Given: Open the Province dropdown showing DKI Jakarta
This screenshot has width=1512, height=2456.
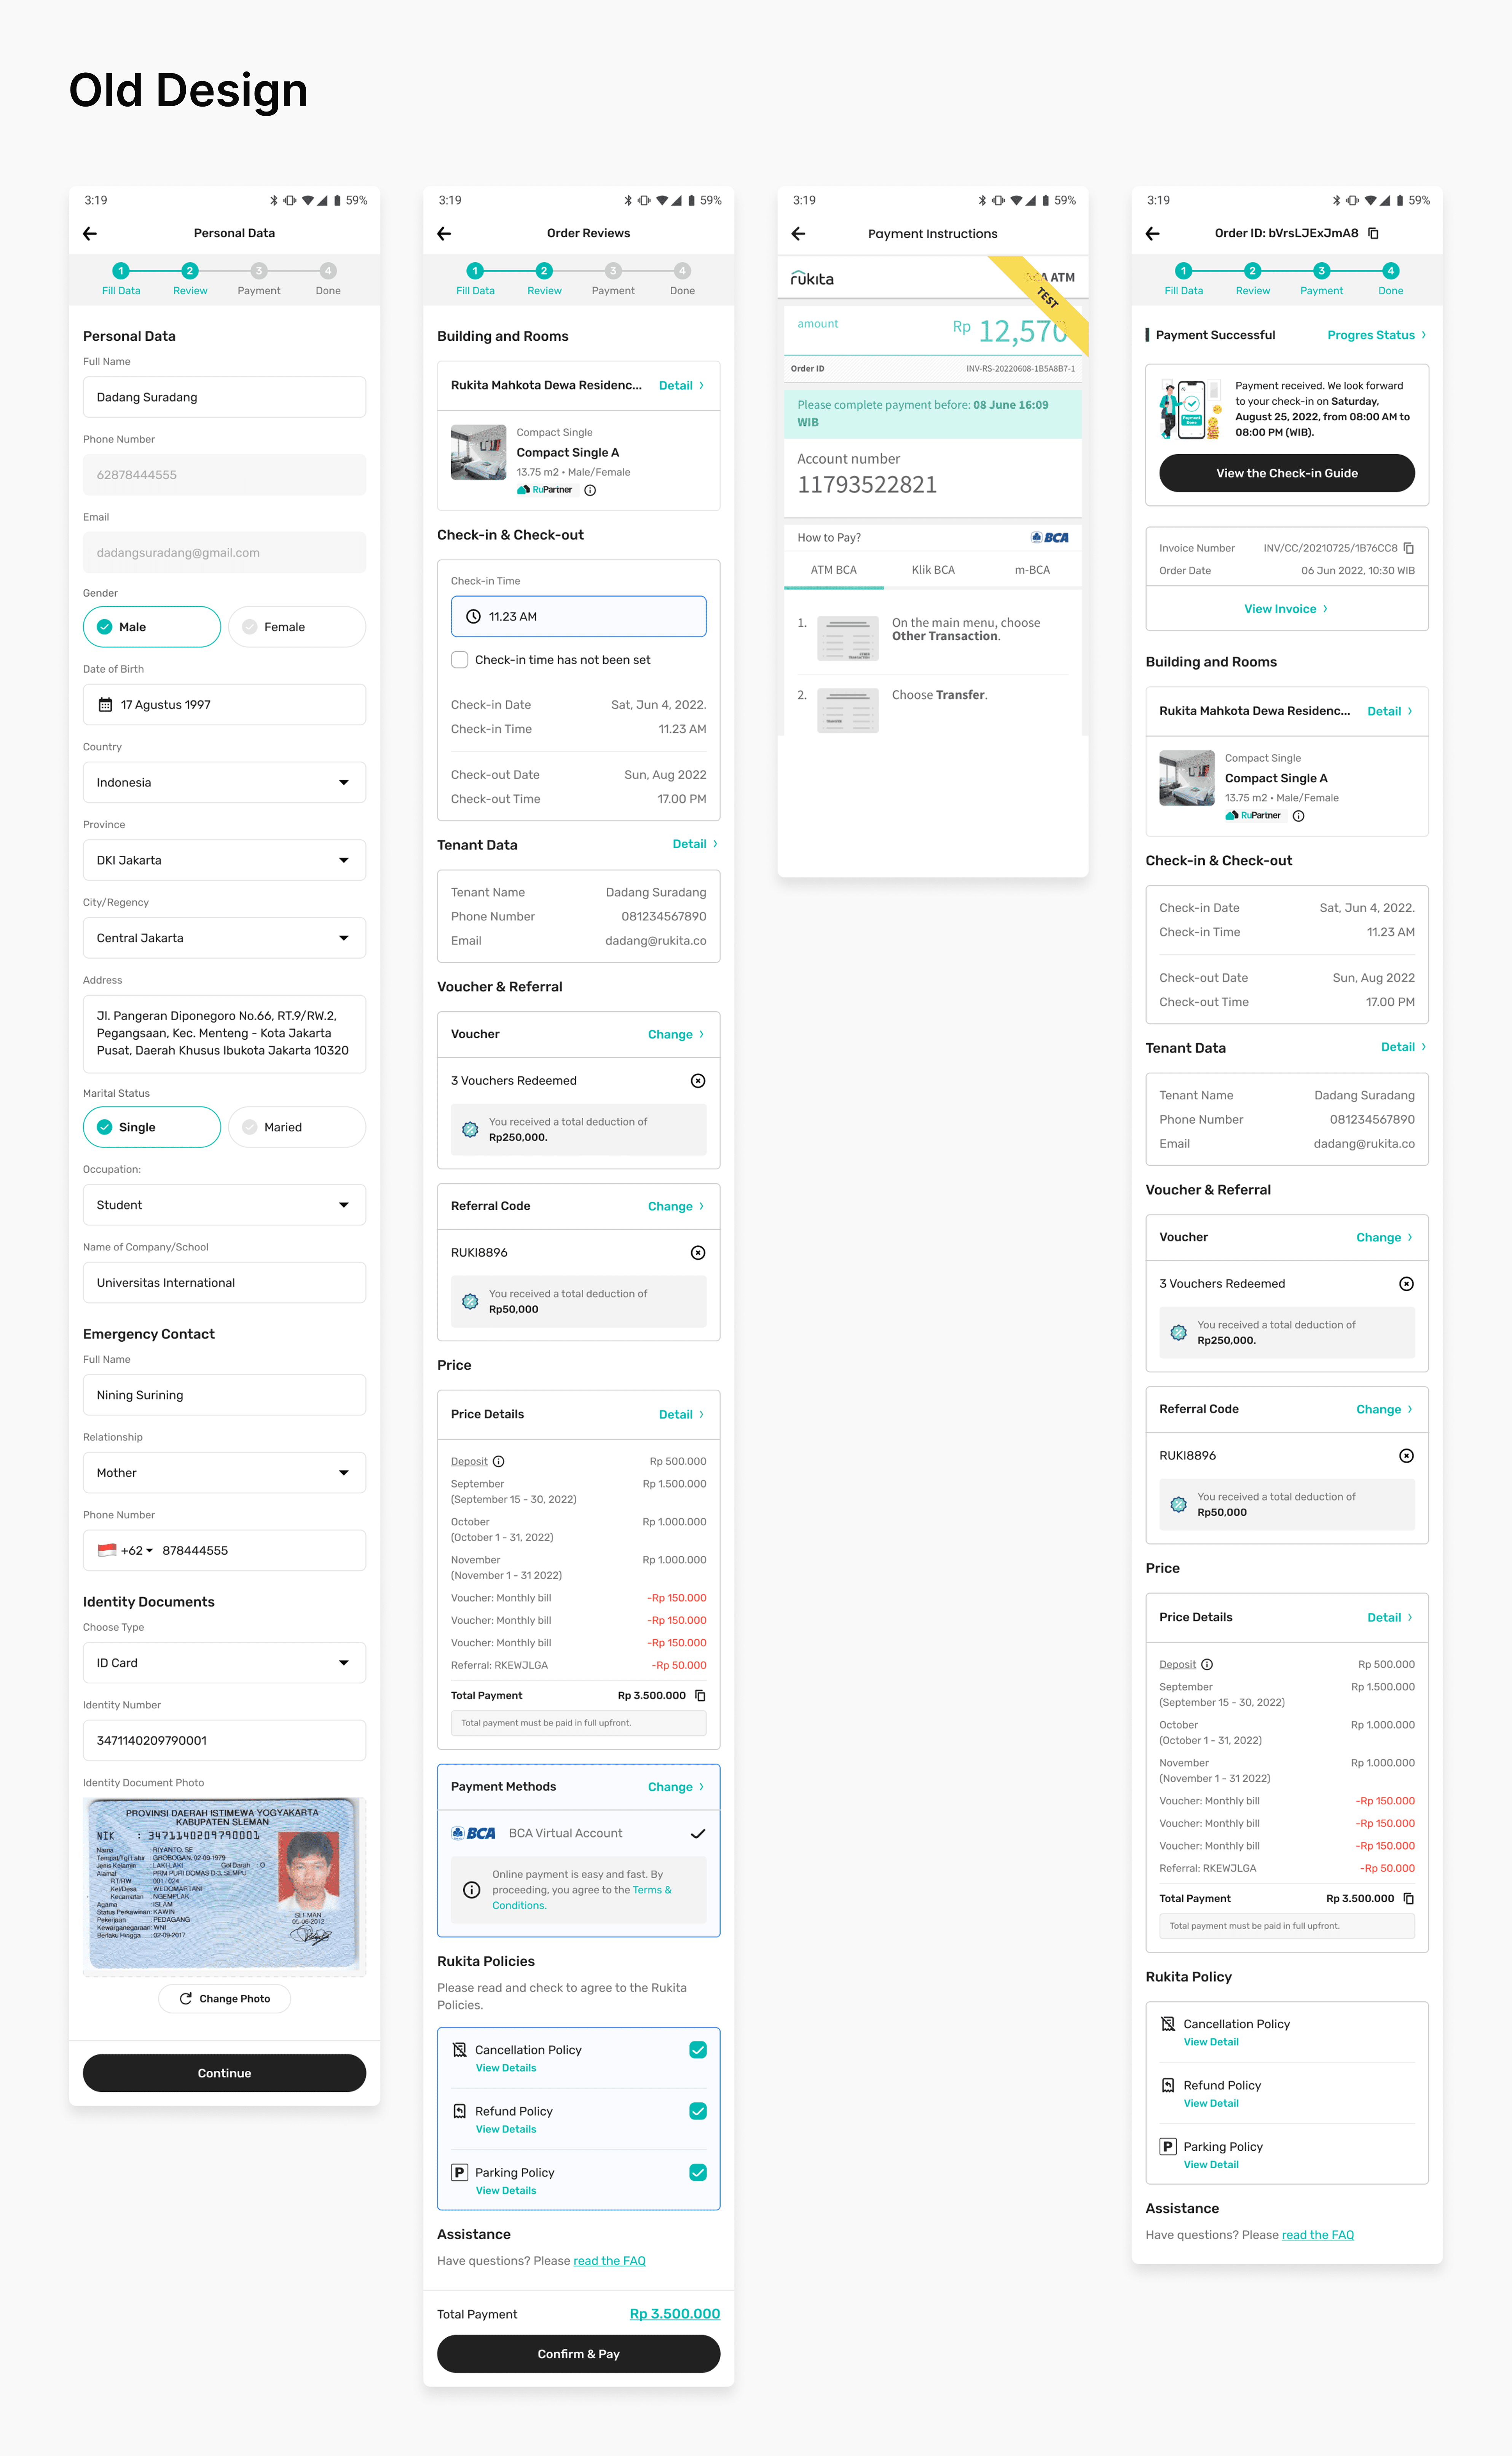Looking at the screenshot, I should (224, 860).
